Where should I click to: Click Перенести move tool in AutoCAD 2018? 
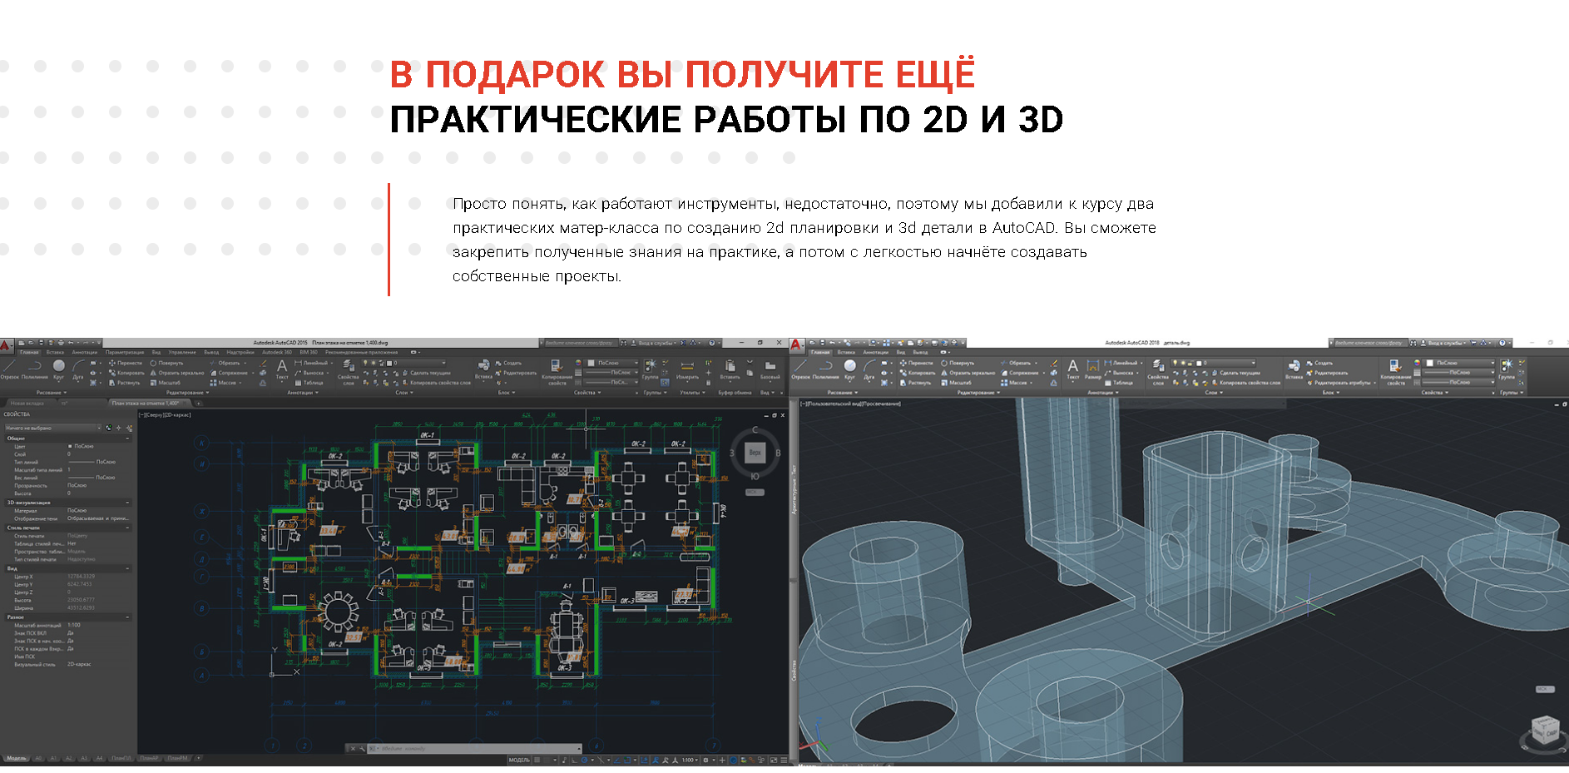pyautogui.click(x=916, y=363)
